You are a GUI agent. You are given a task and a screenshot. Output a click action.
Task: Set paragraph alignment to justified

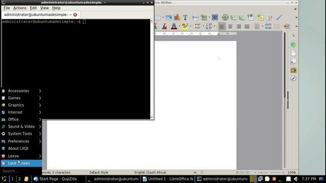pyautogui.click(x=247, y=26)
